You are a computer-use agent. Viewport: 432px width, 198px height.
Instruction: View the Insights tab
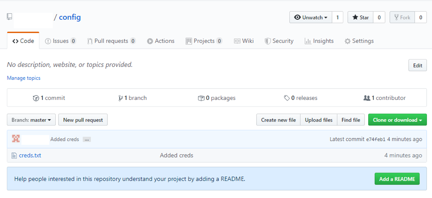click(319, 41)
